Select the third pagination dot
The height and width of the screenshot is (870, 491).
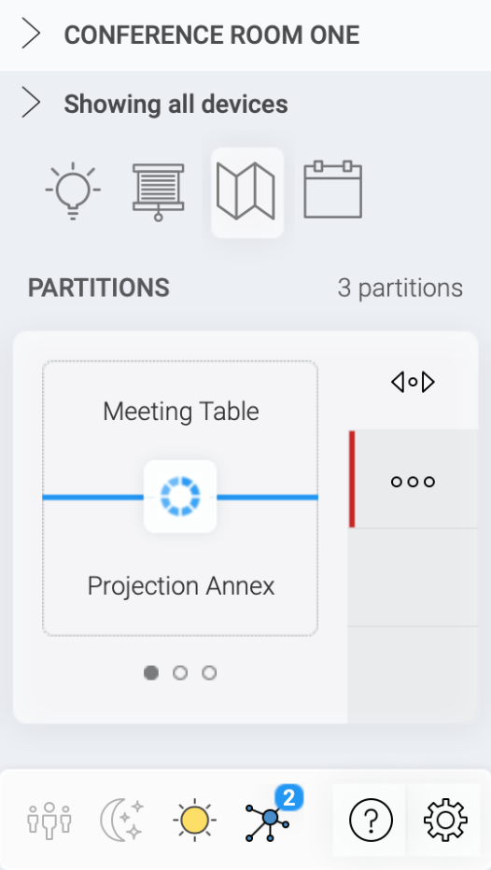209,672
